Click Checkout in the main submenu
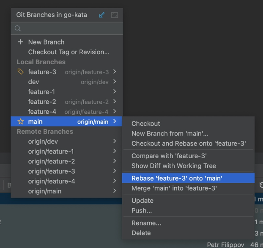The height and width of the screenshot is (248, 263). point(145,124)
